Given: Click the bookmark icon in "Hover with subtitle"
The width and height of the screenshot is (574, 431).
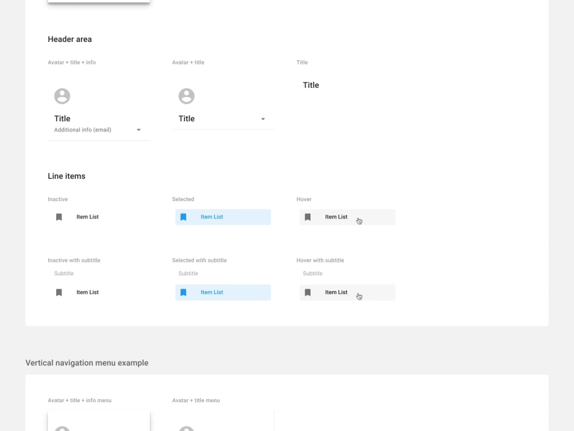Looking at the screenshot, I should pyautogui.click(x=307, y=292).
